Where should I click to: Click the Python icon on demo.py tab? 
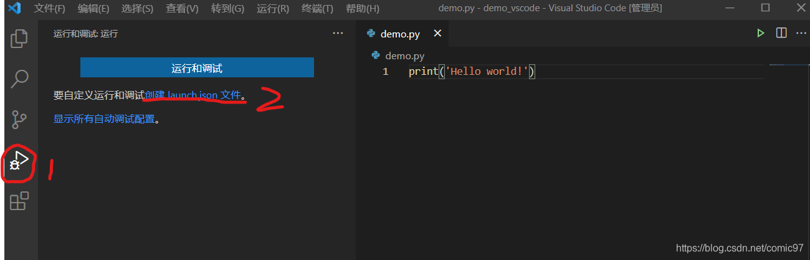click(x=371, y=34)
